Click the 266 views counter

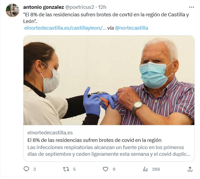coord(156,169)
